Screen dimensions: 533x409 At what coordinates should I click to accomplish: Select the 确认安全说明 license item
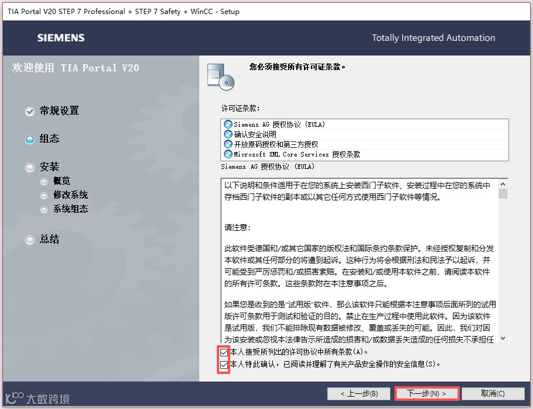pyautogui.click(x=365, y=134)
